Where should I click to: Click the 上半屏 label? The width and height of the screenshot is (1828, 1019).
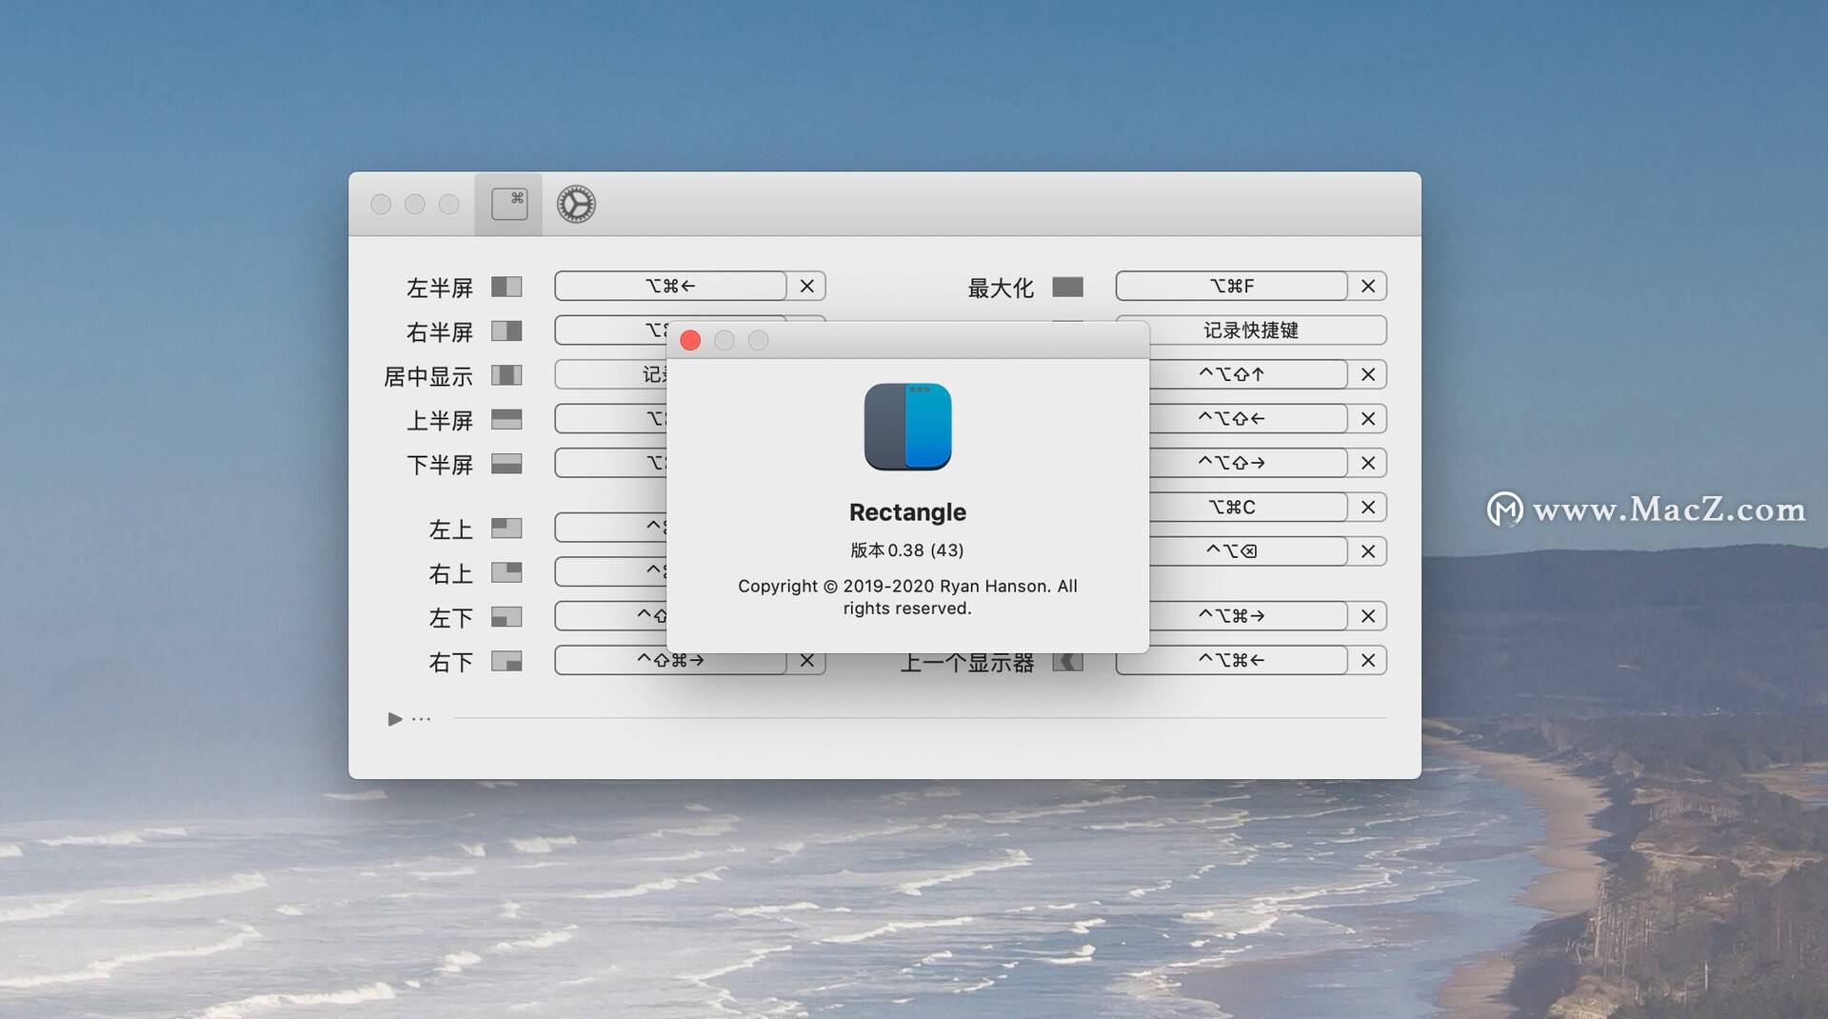(x=440, y=420)
